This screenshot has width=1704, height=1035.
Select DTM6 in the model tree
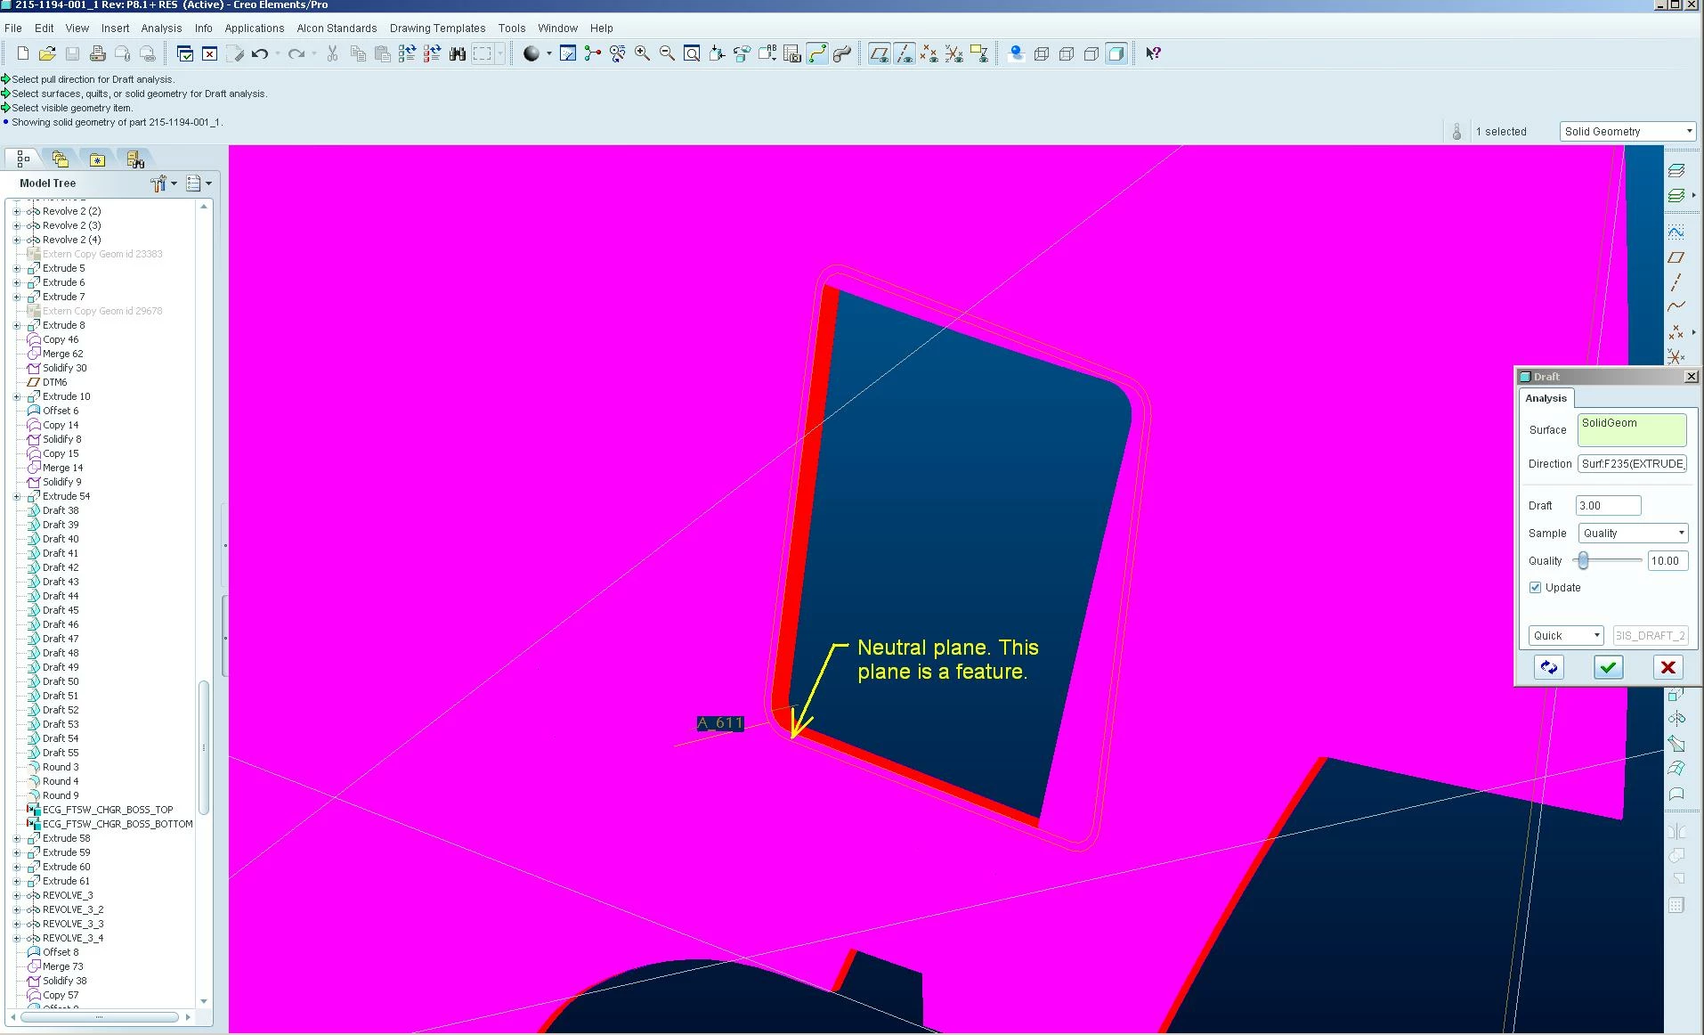point(54,382)
